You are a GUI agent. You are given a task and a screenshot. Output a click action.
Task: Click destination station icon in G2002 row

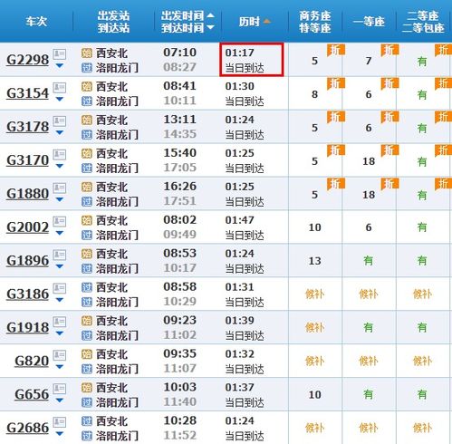tap(87, 235)
